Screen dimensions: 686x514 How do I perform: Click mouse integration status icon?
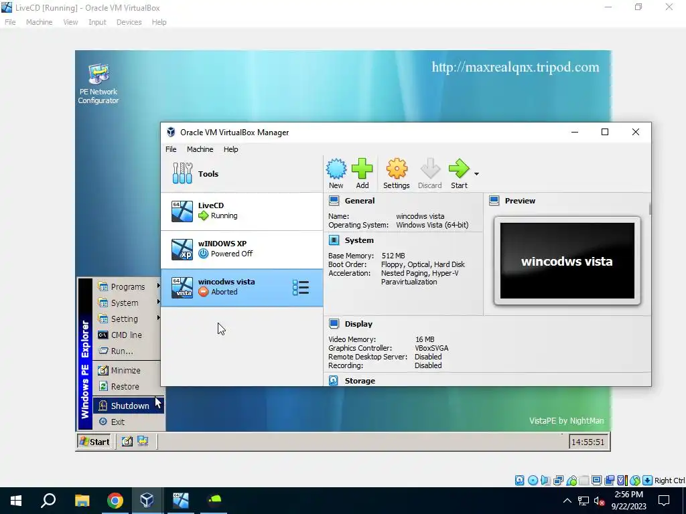pos(635,481)
